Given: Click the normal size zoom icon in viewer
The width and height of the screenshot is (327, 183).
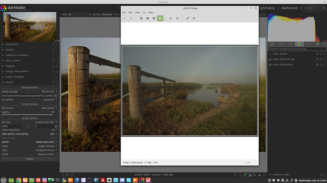Looking at the screenshot, I should 154,18.
